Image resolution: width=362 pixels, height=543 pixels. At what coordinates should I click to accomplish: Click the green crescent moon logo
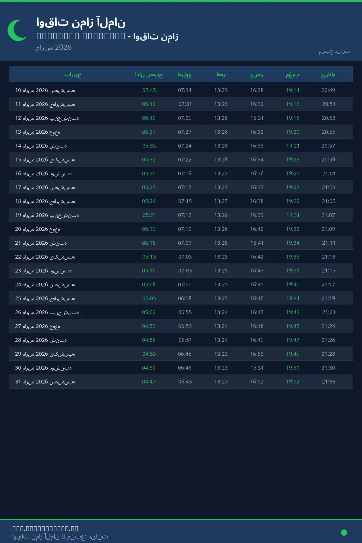pos(17,30)
